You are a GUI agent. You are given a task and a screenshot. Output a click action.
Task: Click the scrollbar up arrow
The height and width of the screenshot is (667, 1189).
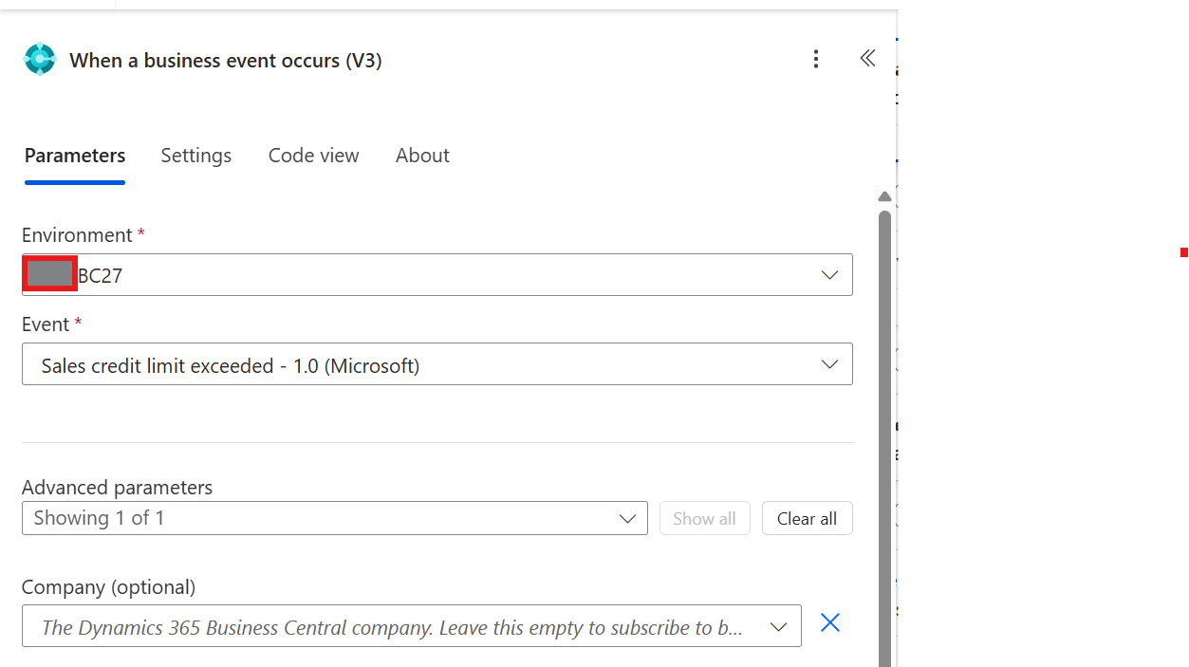click(x=884, y=197)
